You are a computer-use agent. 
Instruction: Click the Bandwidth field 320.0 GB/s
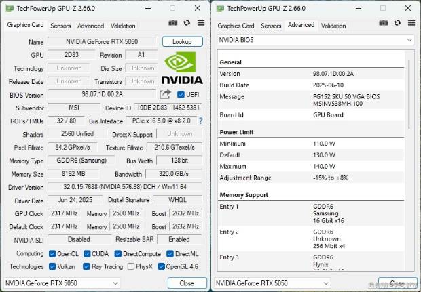[x=174, y=174]
